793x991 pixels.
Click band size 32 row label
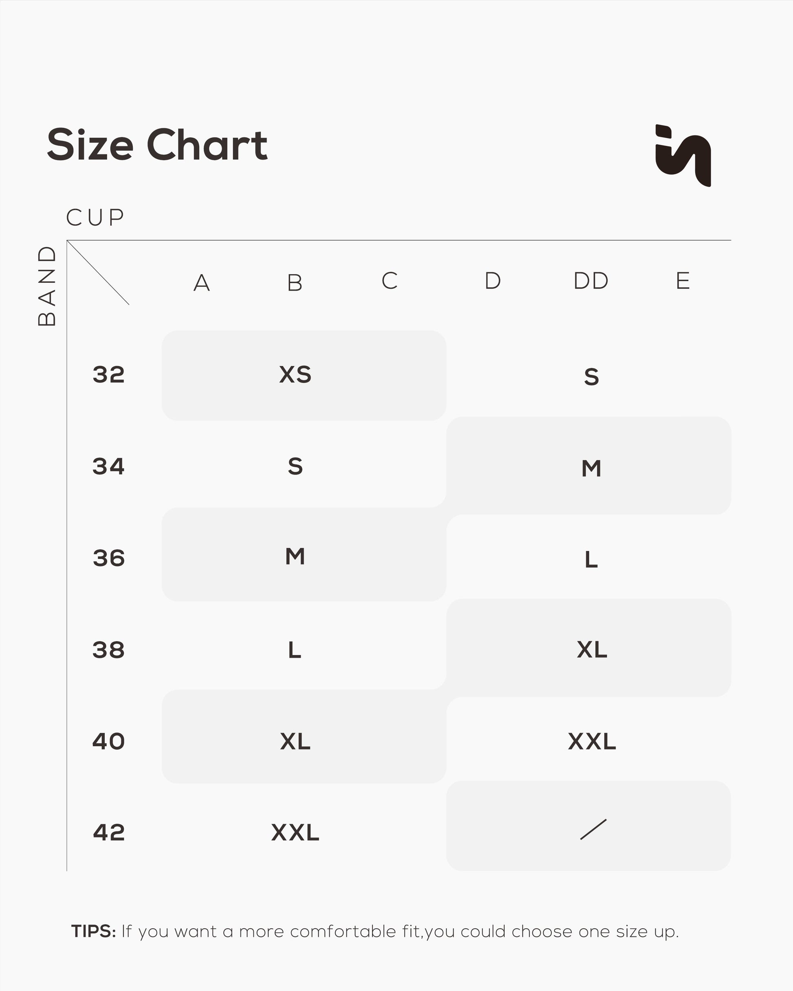click(x=108, y=375)
